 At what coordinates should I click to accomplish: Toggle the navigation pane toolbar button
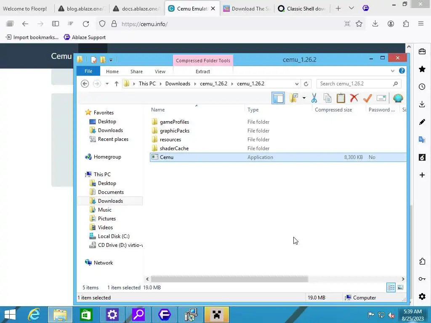click(x=278, y=98)
